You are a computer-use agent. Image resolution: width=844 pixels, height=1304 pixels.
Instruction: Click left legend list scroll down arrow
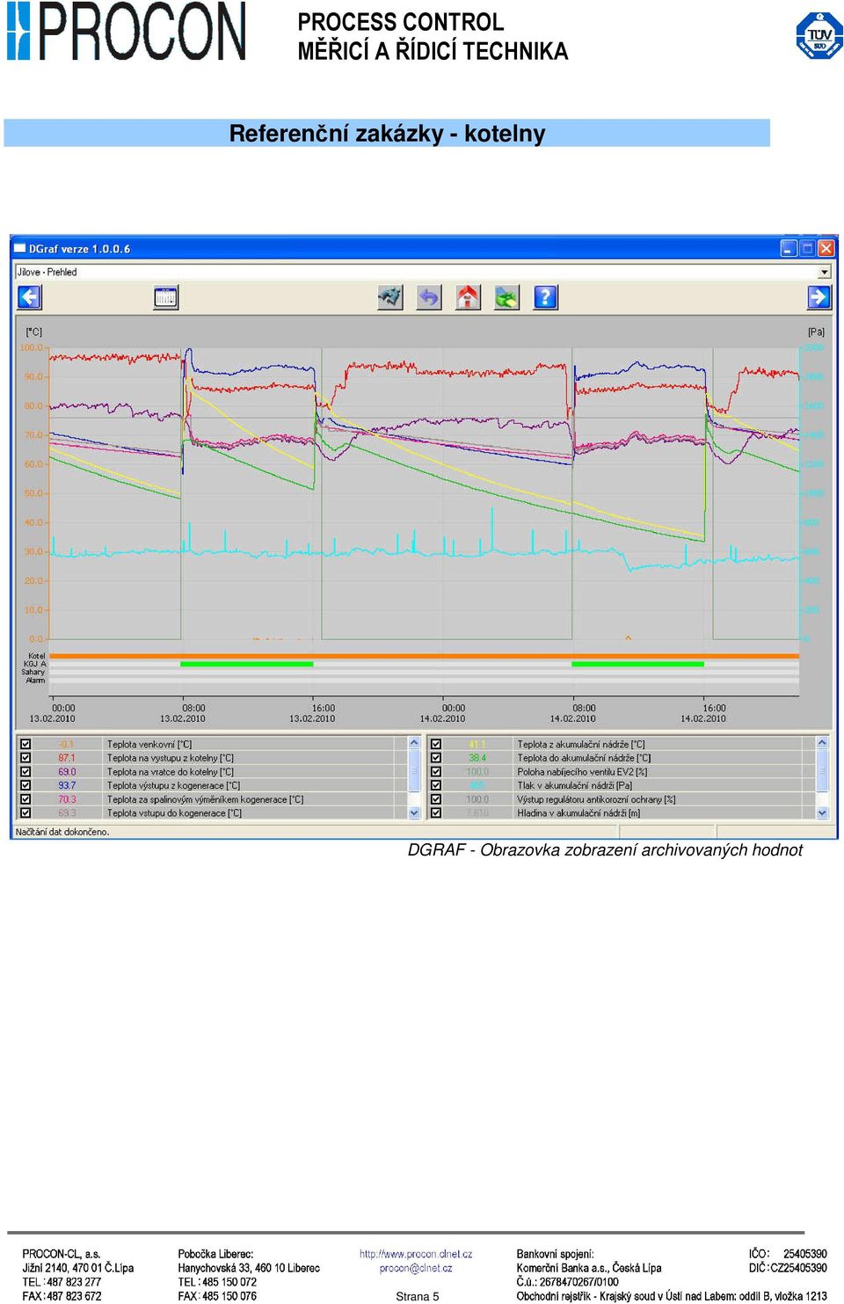[414, 813]
